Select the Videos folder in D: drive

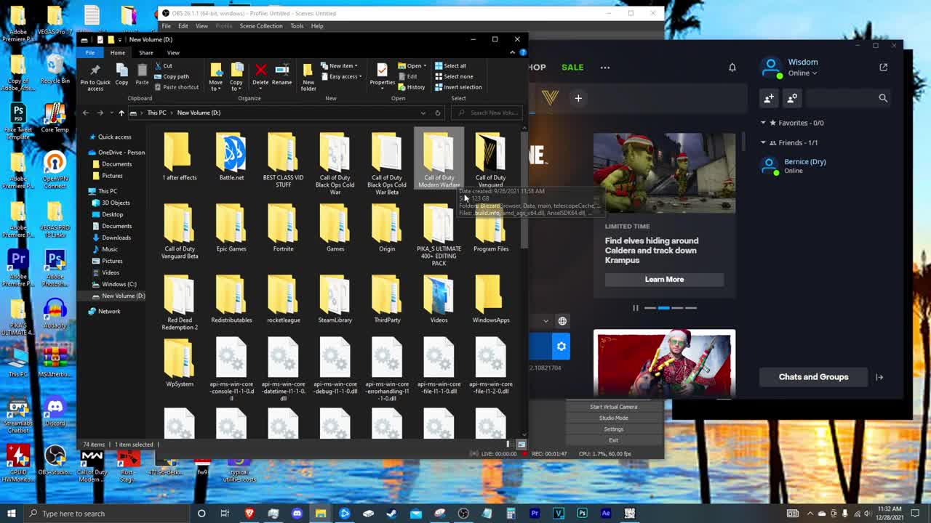pos(439,299)
